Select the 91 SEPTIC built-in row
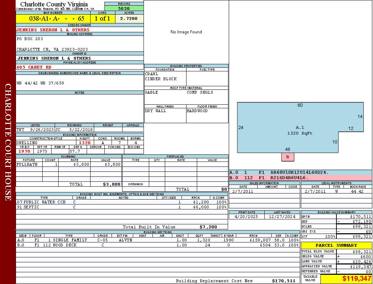Image resolution: width=373 pixels, height=284 pixels. (121, 207)
